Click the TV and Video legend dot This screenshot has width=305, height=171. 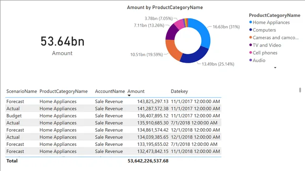(x=251, y=45)
